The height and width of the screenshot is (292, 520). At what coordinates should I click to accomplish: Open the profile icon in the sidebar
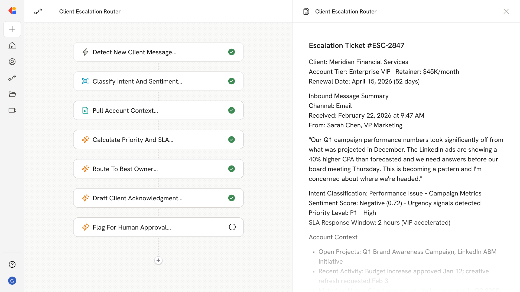pos(12,62)
